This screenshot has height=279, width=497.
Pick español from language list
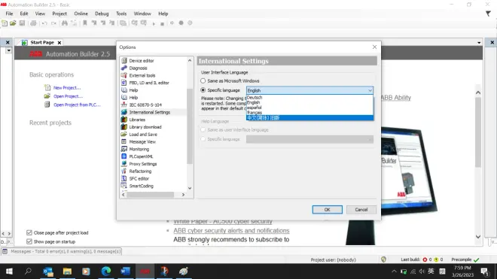(x=309, y=108)
